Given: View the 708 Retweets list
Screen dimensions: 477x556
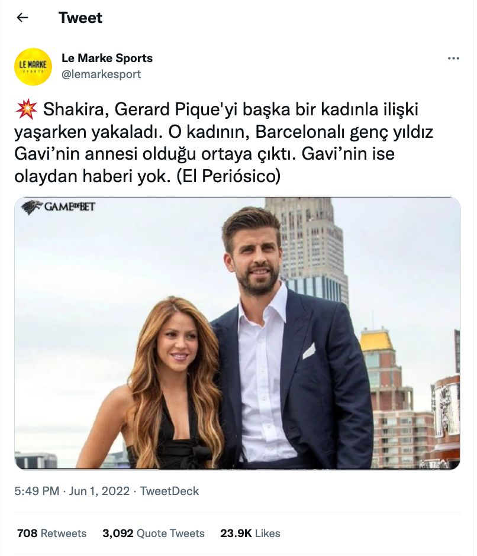Looking at the screenshot, I should (x=51, y=533).
